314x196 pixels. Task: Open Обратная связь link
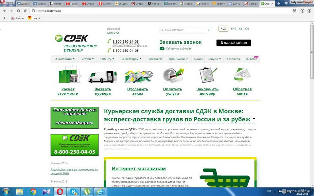click(242, 91)
